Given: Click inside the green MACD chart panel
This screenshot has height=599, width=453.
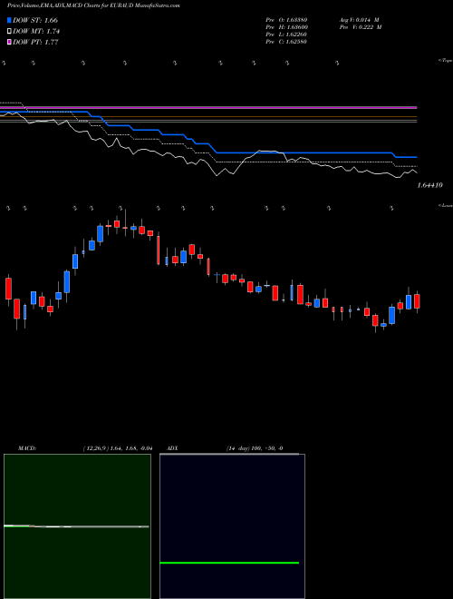Looking at the screenshot, I should [77, 526].
